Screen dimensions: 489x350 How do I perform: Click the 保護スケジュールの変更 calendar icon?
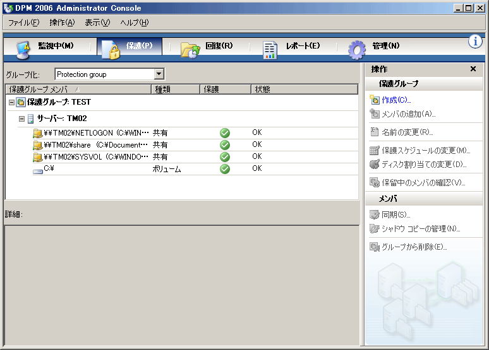point(375,150)
